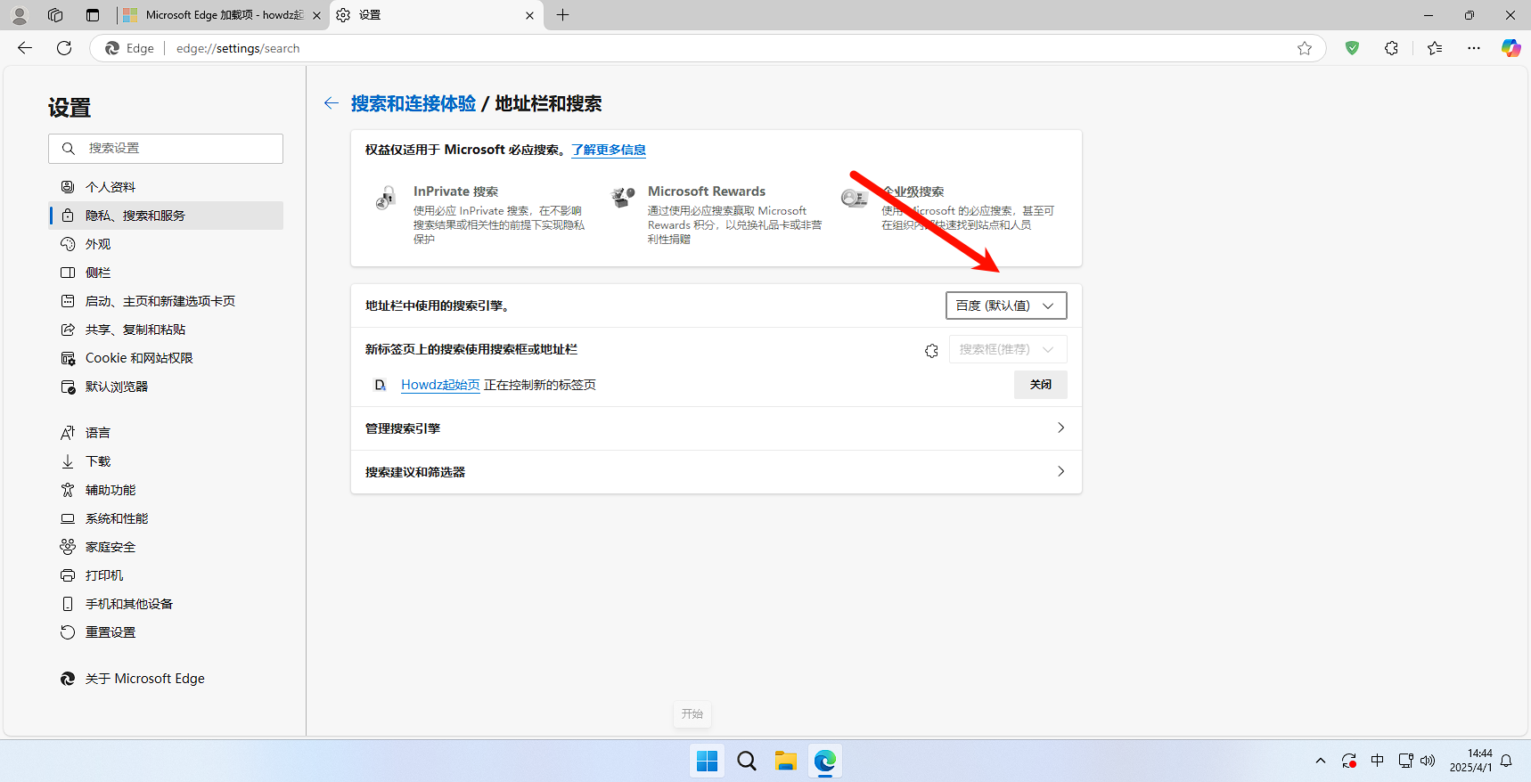This screenshot has width=1531, height=782.
Task: Open 个人资料 in settings sidebar
Action: (x=166, y=187)
